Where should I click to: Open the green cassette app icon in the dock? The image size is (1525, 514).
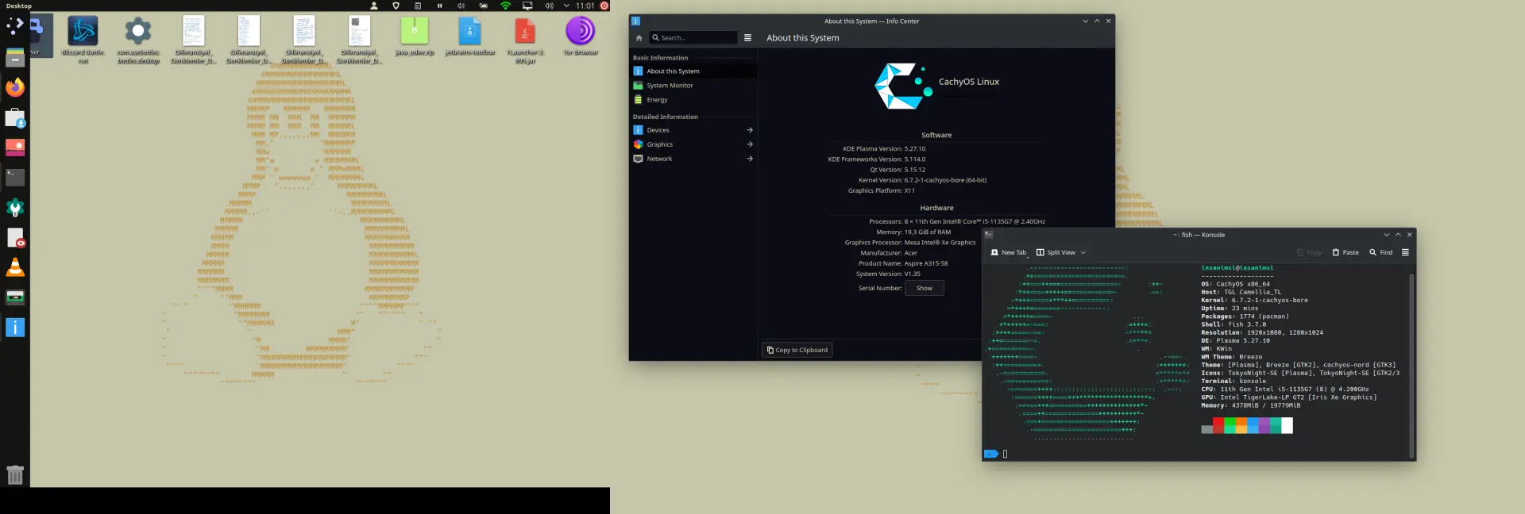tap(15, 297)
